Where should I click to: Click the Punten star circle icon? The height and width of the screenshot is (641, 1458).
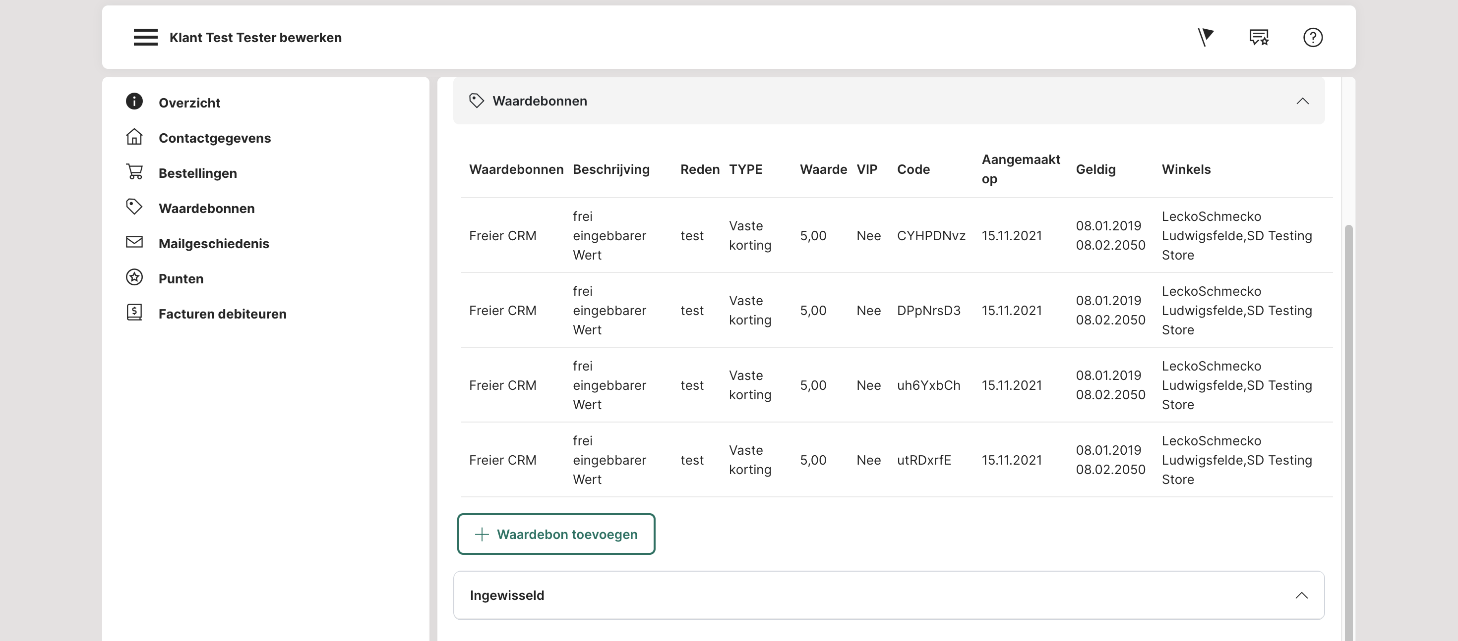coord(134,277)
